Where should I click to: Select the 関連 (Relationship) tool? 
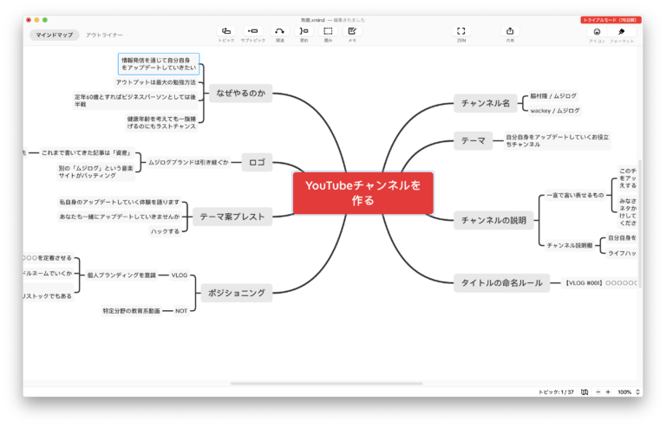coord(279,31)
